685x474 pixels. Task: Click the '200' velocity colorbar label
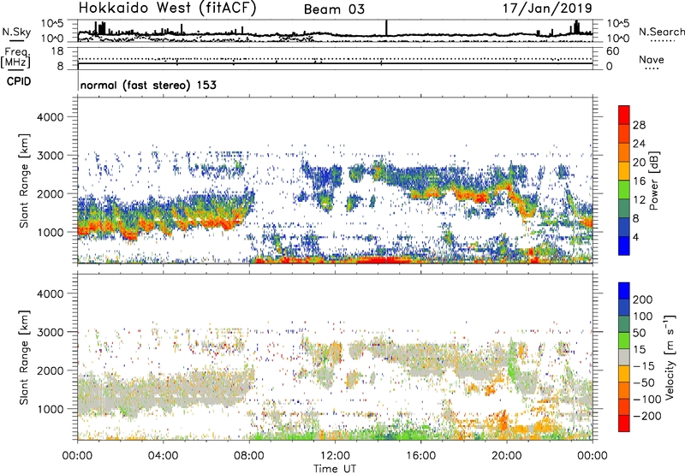coord(643,299)
